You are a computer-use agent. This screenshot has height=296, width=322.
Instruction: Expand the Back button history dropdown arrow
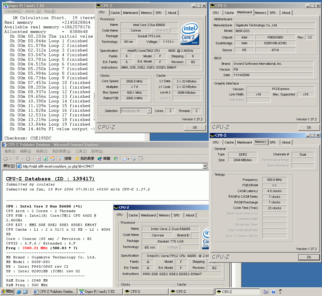(x=23, y=159)
